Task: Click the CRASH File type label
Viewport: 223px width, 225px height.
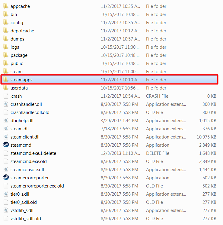Action: coord(157,96)
